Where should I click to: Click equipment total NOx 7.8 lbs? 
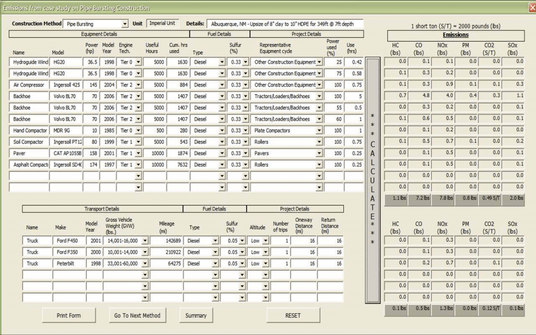[x=443, y=200]
